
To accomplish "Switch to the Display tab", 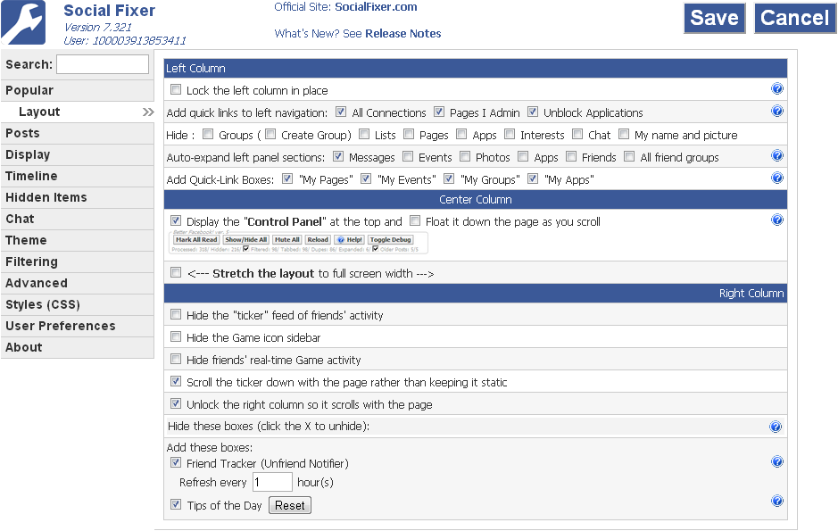I will (x=78, y=154).
